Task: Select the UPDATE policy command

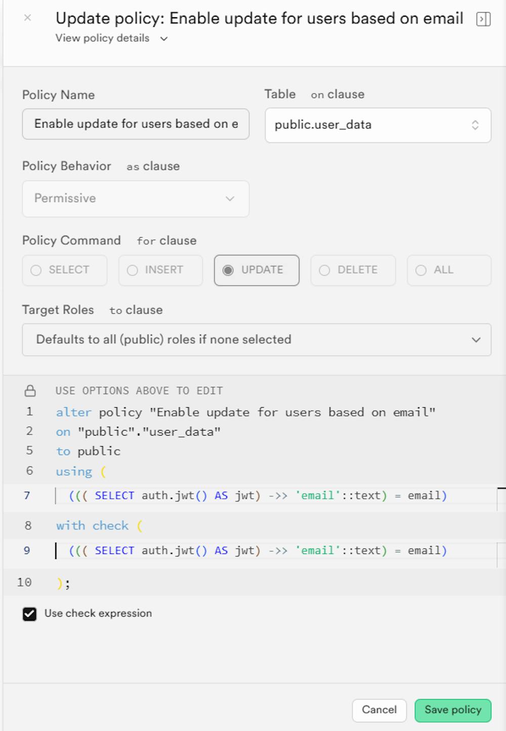Action: pos(257,270)
